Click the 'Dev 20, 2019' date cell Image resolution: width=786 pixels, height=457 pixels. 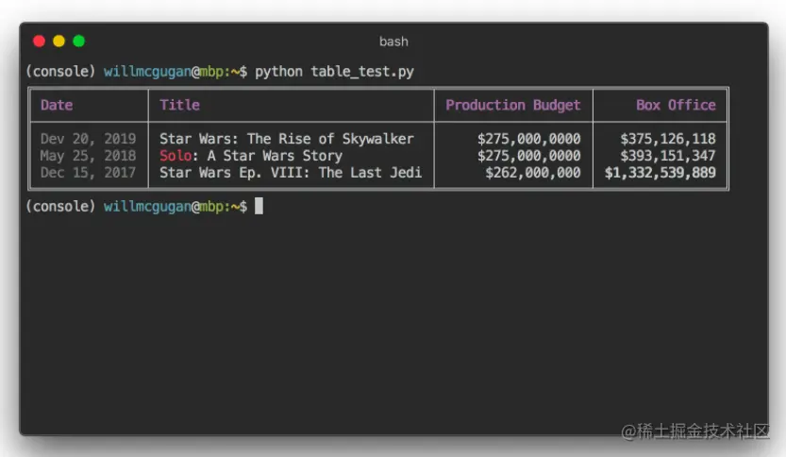coord(89,139)
